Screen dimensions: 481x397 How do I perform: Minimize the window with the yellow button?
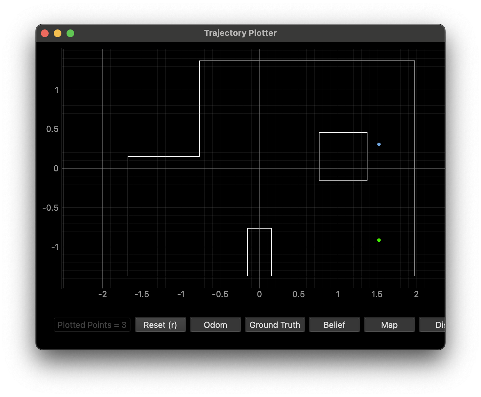tap(58, 33)
